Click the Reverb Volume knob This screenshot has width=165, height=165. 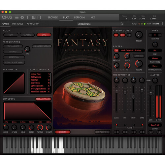point(139,64)
